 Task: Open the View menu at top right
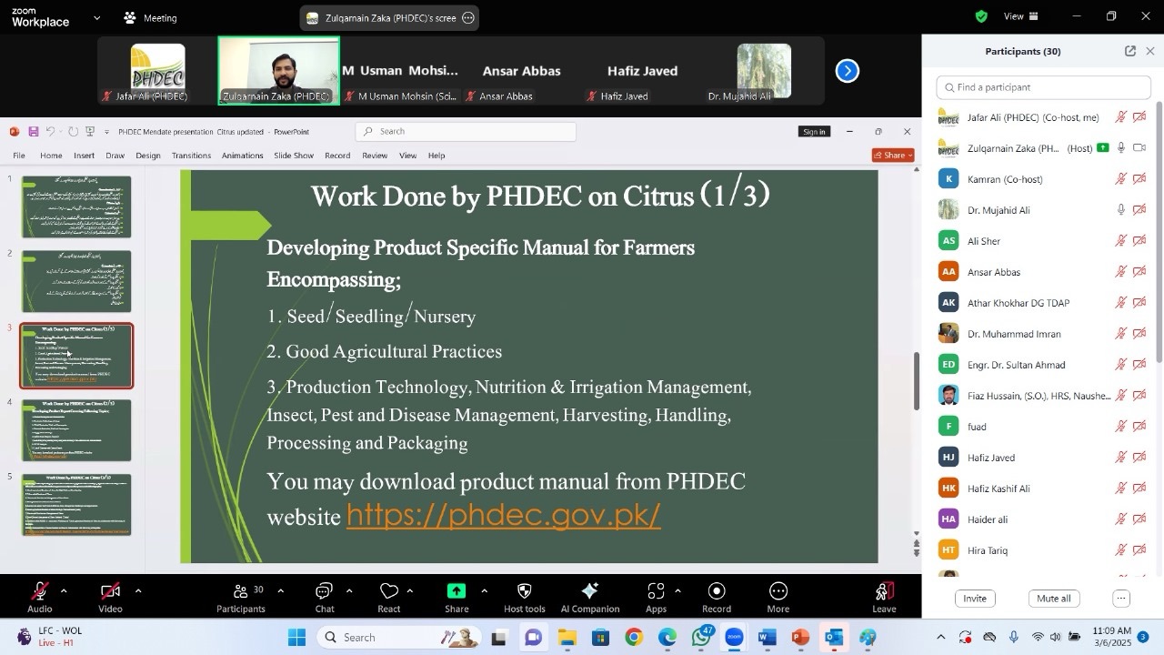(x=1020, y=16)
